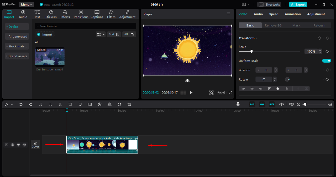Click the Rotate dial control
Viewport: 336px width, 177px height.
pyautogui.click(x=287, y=79)
